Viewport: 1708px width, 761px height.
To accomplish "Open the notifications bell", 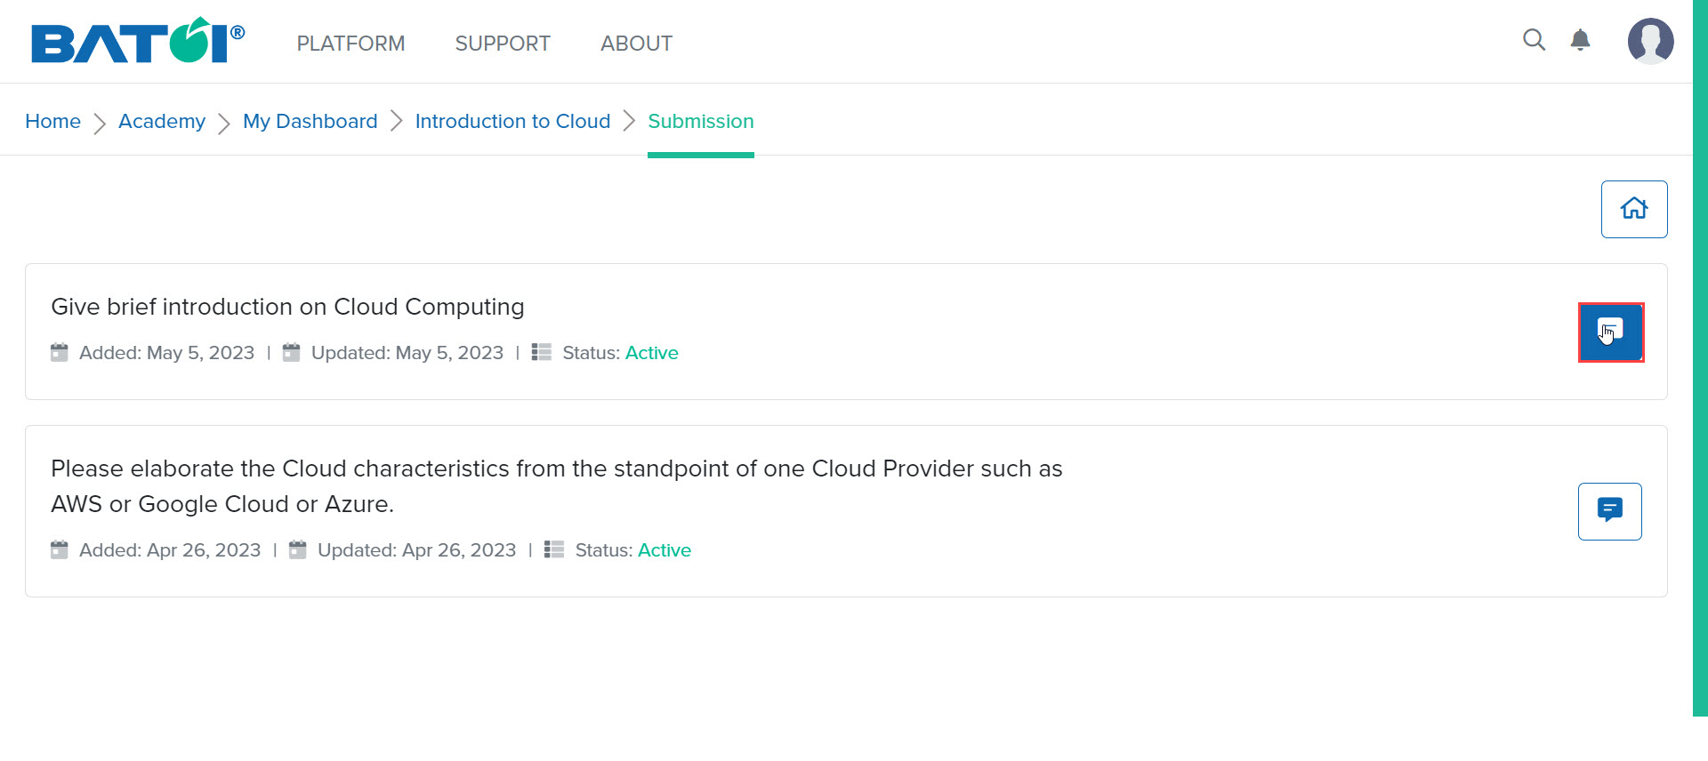I will 1580,40.
